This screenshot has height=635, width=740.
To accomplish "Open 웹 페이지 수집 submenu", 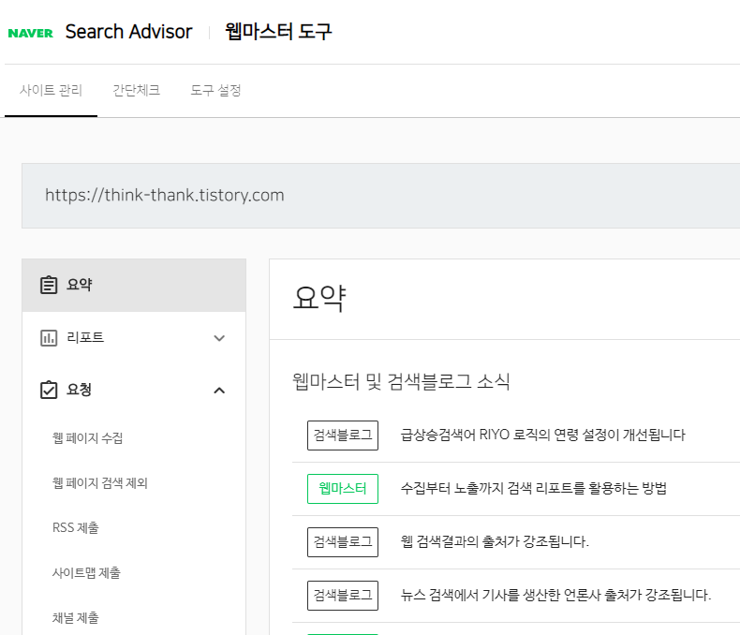I will (87, 437).
